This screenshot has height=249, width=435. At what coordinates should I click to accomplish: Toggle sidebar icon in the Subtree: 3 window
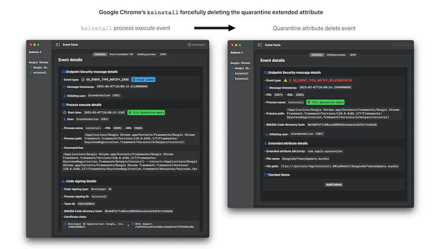tap(58, 45)
